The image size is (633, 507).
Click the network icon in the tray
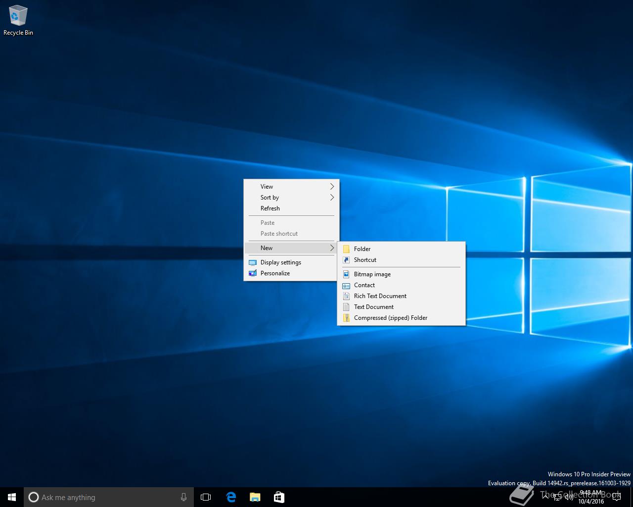point(557,497)
